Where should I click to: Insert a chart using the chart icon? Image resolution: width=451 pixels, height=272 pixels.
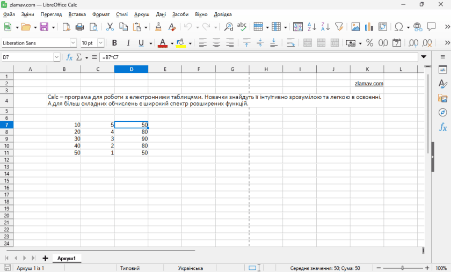(369, 27)
